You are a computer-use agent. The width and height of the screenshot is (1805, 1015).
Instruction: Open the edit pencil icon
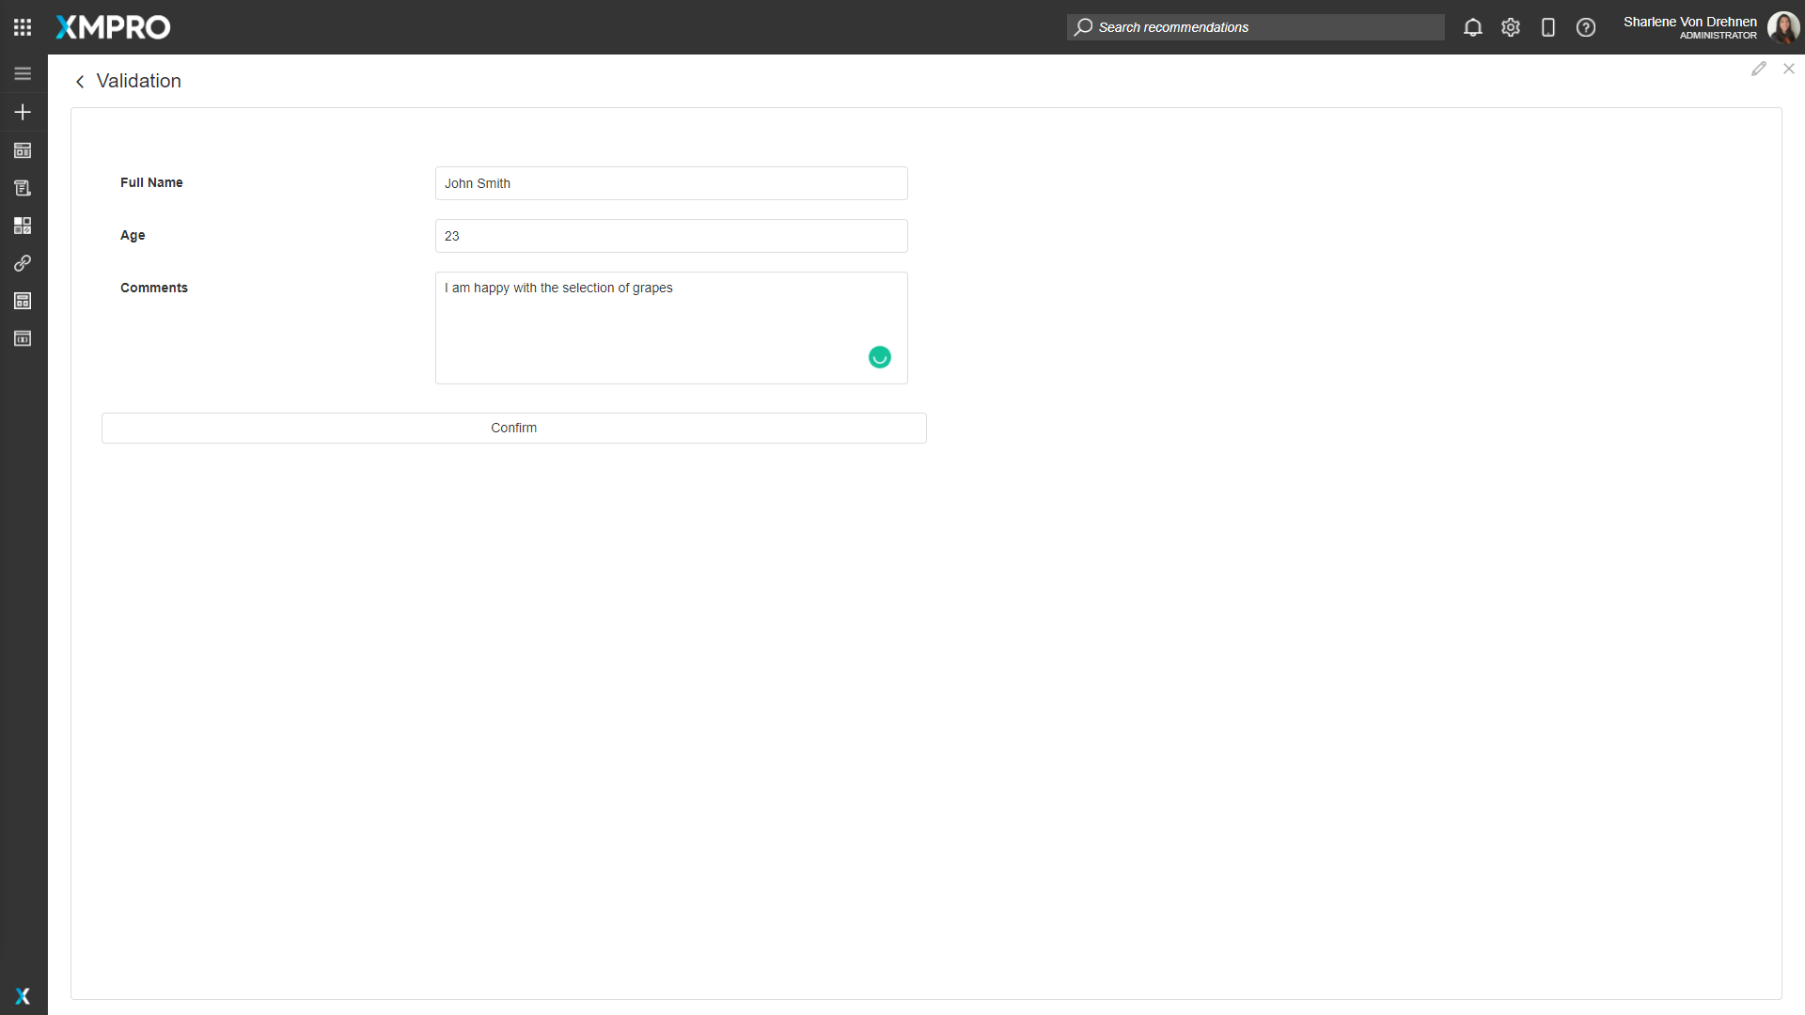pos(1760,69)
